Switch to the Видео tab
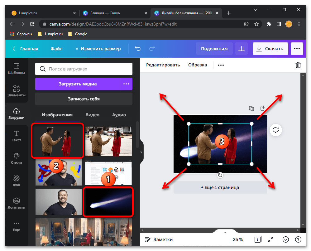This screenshot has width=311, height=251. [92, 115]
